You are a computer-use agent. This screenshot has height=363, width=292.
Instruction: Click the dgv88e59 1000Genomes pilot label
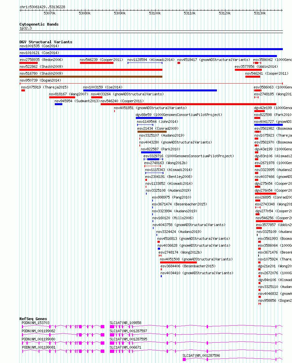tap(179, 115)
